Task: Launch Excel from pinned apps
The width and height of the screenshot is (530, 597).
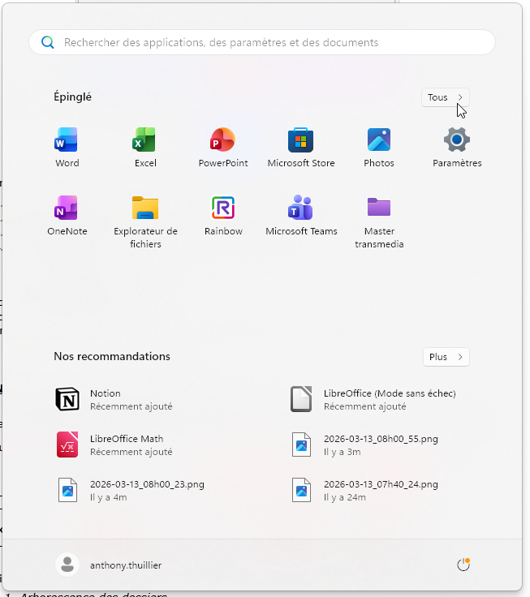Action: 145,148
